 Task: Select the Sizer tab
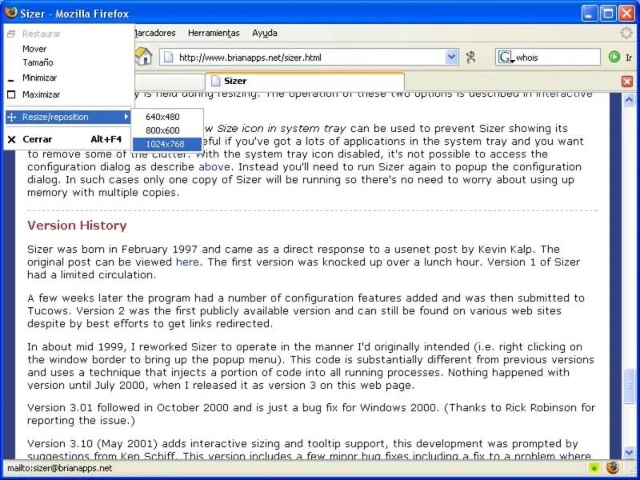pyautogui.click(x=305, y=82)
